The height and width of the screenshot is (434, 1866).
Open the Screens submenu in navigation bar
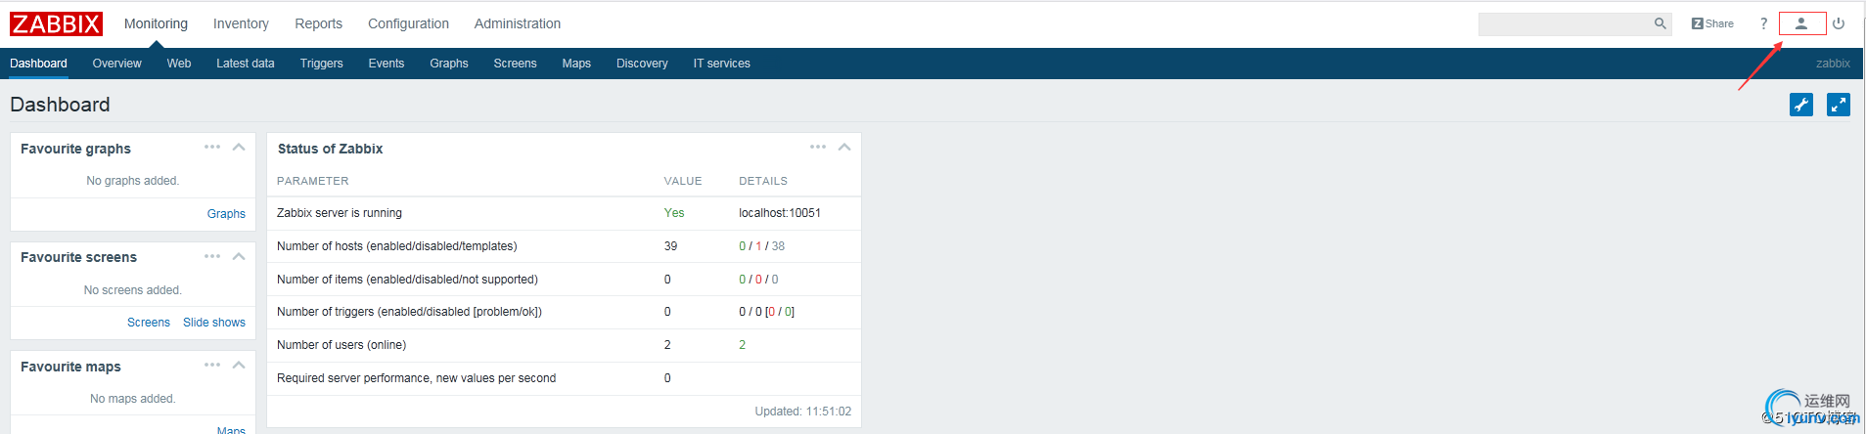click(x=515, y=64)
